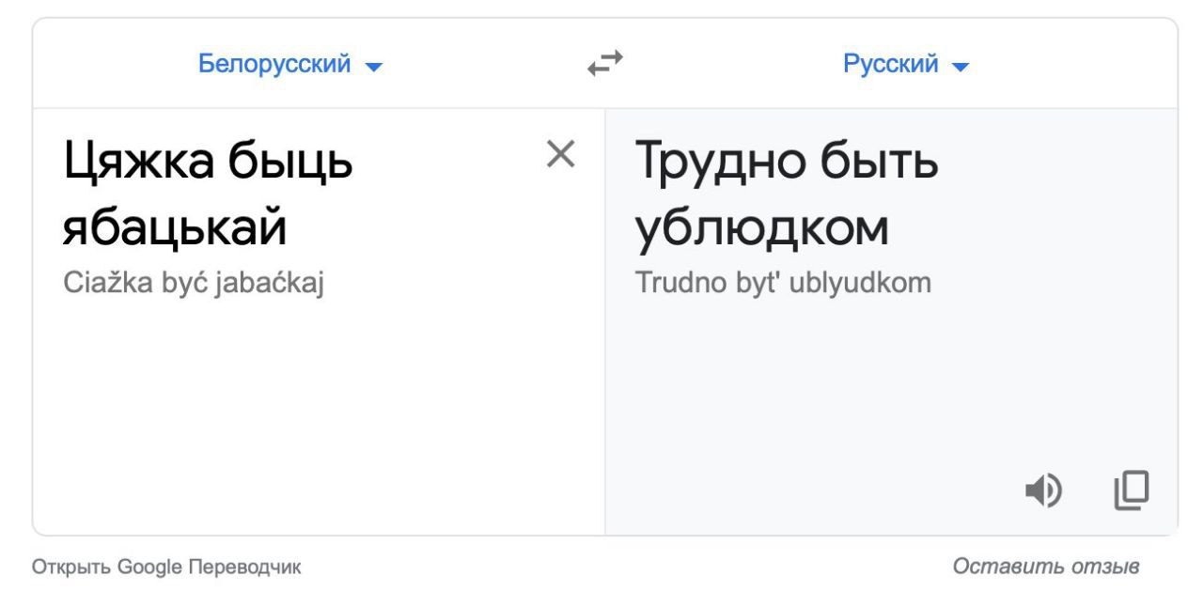Click the romanization Trudno byt' ublyudkom
Image resolution: width=1203 pixels, height=607 pixels.
[x=784, y=283]
